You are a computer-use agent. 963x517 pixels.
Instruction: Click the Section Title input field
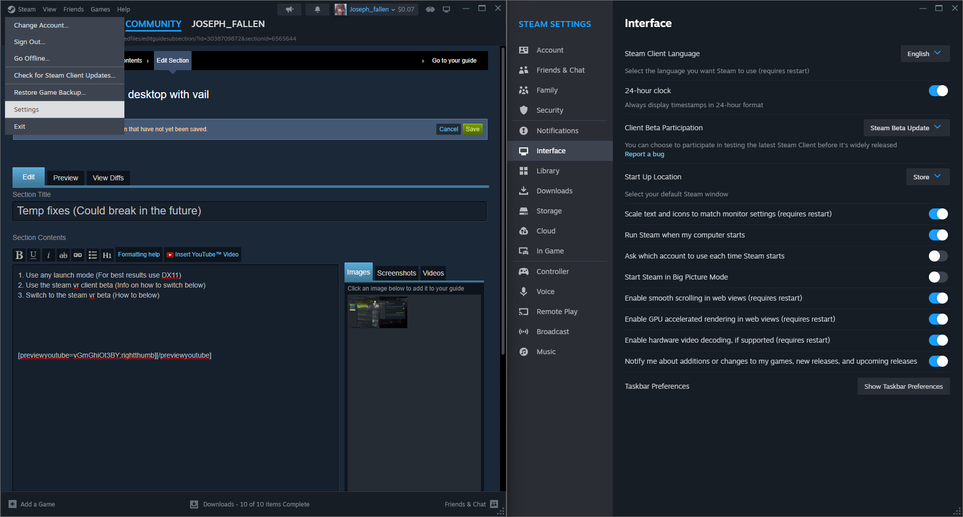click(249, 211)
